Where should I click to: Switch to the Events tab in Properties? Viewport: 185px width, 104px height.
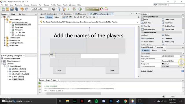pyautogui.click(x=155, y=50)
